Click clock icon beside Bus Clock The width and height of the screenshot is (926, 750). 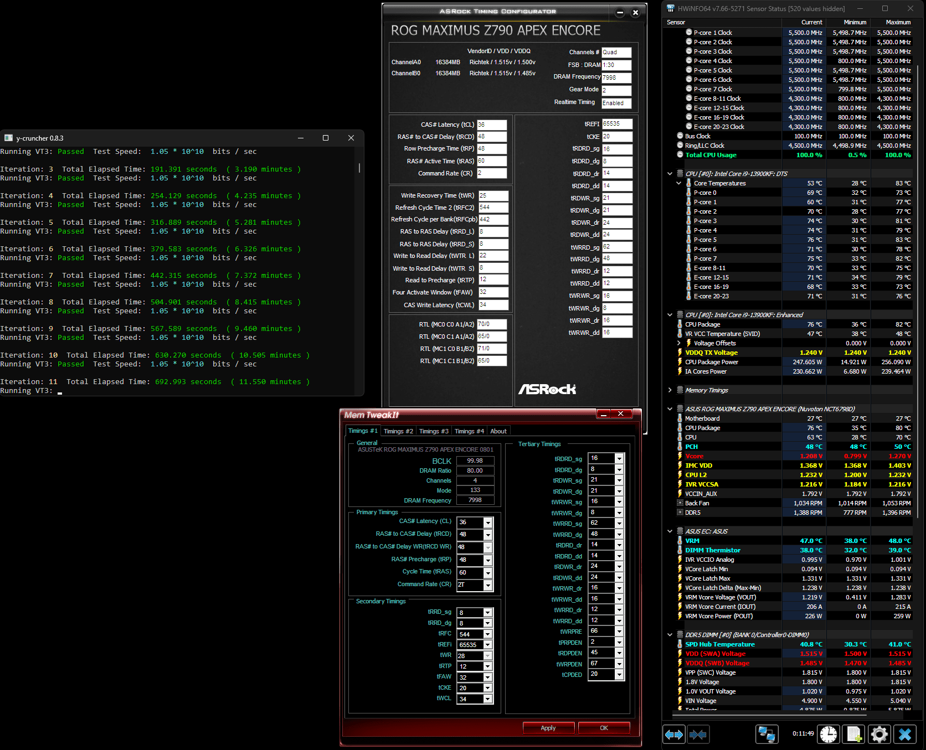tap(680, 136)
